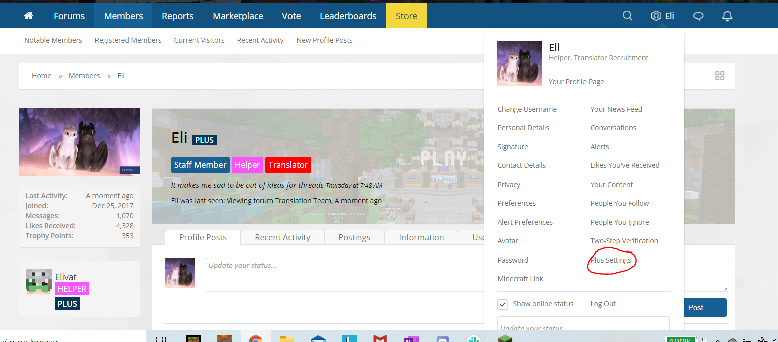Screen dimensions: 778x342
Task: Go to Registered Members
Action: (128, 40)
